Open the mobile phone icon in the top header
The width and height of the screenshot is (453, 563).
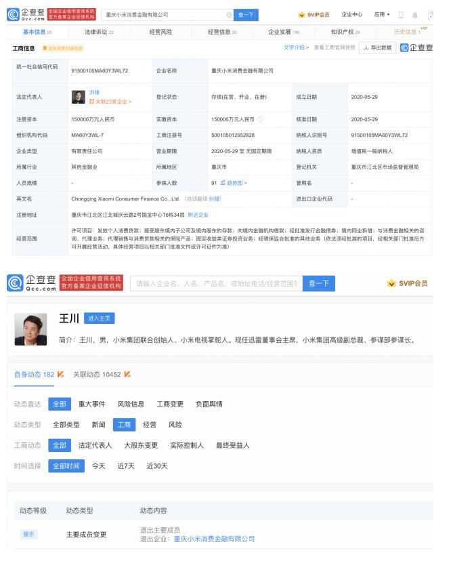401,15
